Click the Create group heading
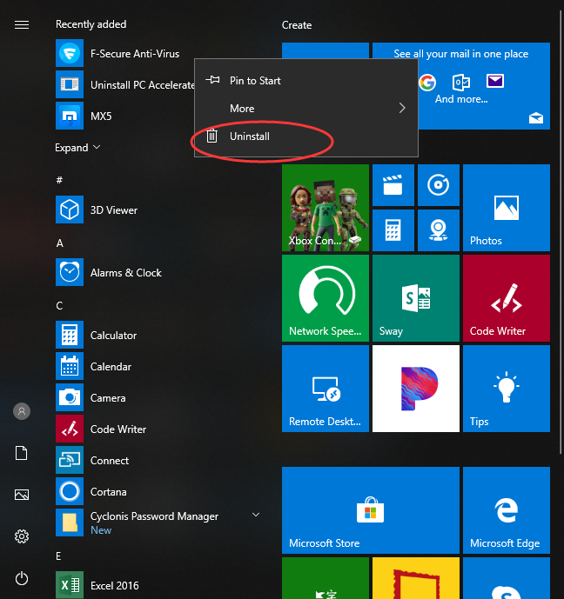 point(297,25)
